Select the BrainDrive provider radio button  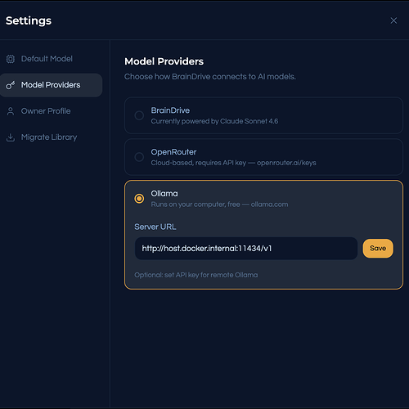tap(139, 115)
